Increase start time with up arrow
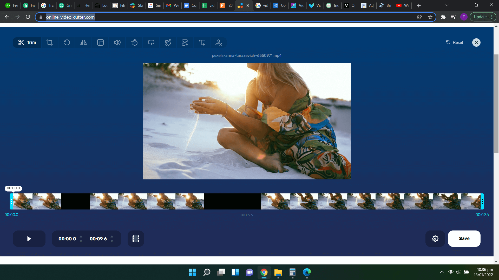Screen dimensions: 499x280 coord(81,236)
